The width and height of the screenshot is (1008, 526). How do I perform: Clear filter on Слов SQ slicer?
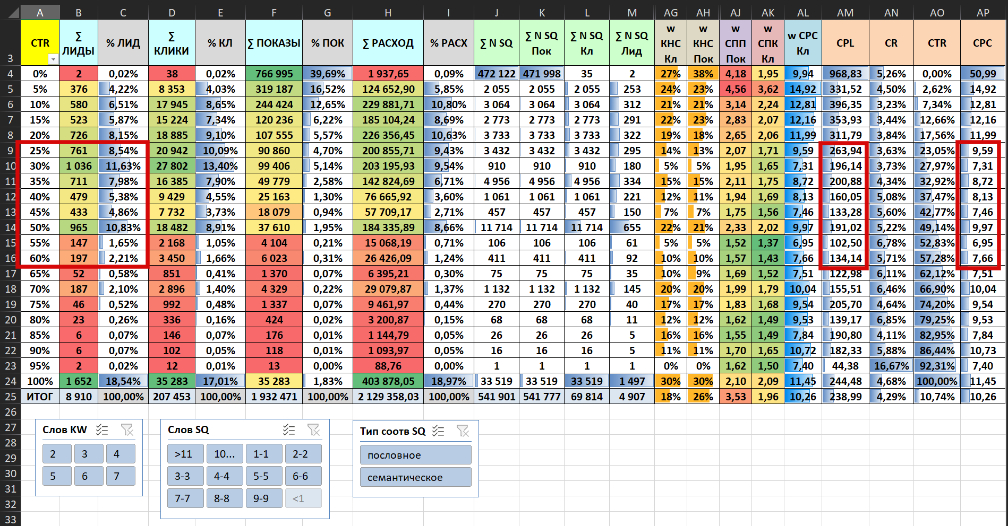tap(314, 430)
